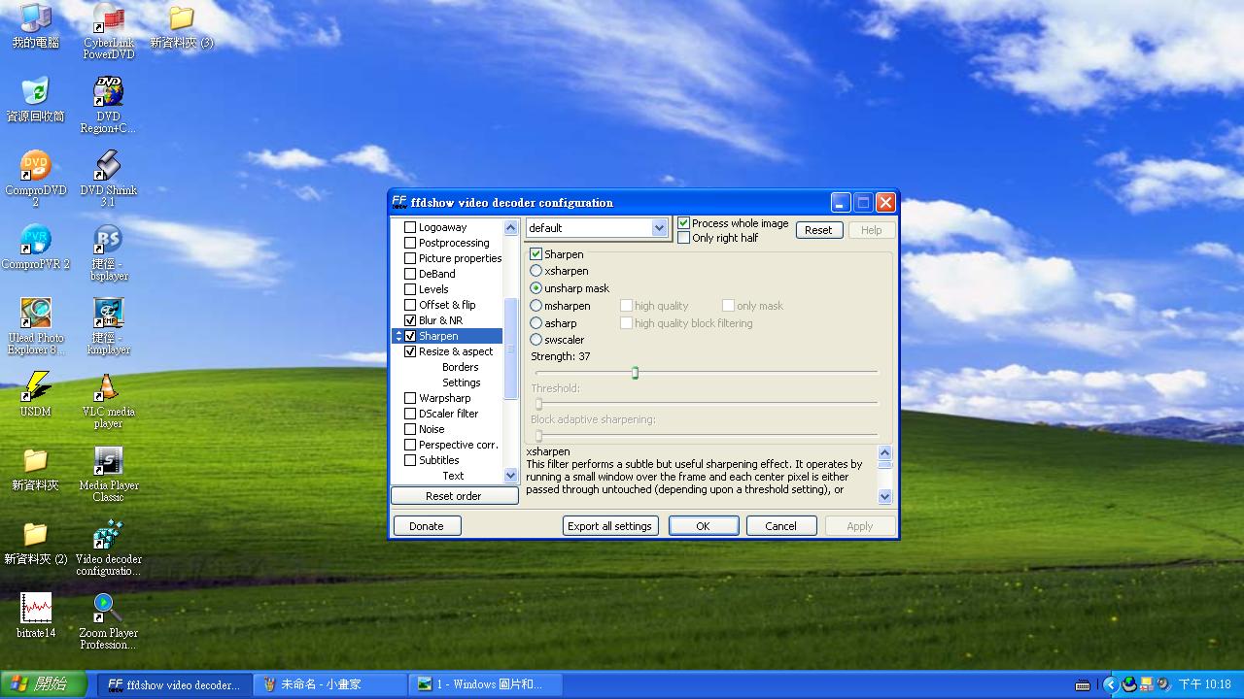1244x699 pixels.
Task: Enable the Noise filter checkbox
Action: coord(410,429)
